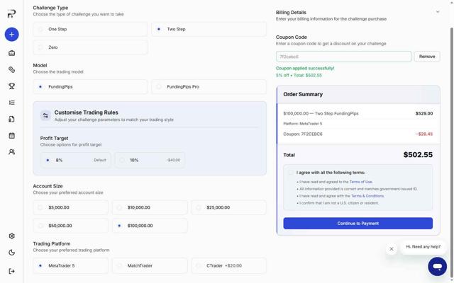Click the logout icon in the sidebar

click(11, 271)
